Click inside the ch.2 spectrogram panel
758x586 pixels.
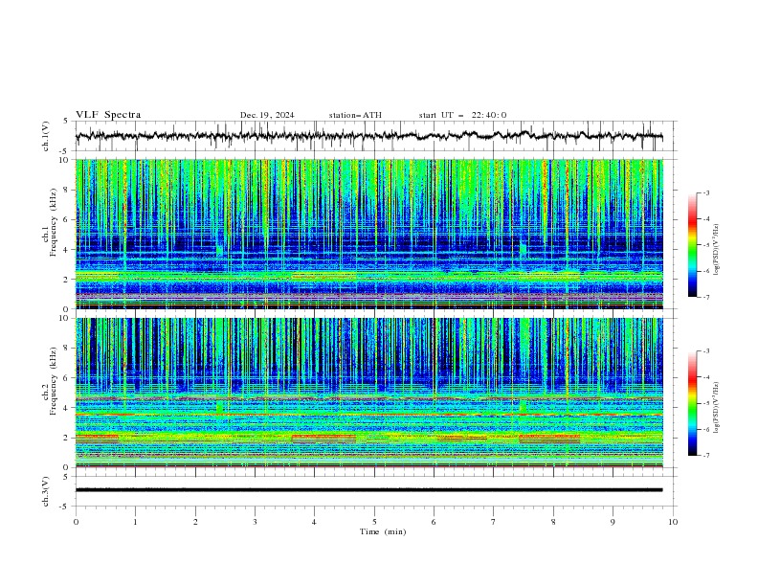click(369, 393)
